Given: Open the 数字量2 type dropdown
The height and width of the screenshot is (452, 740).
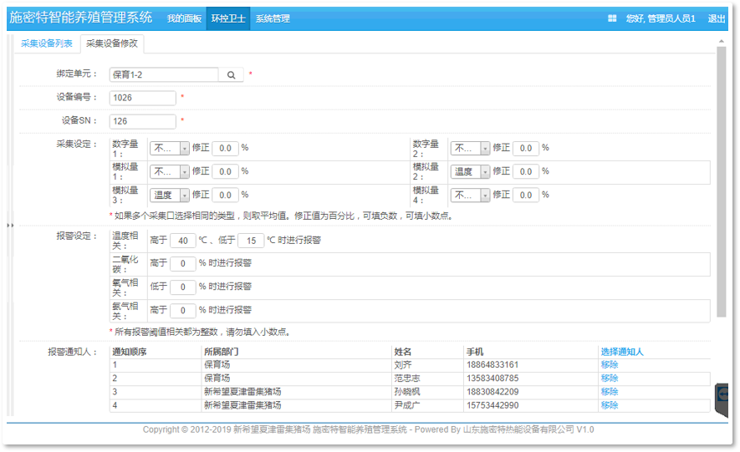Looking at the screenshot, I should pos(471,148).
